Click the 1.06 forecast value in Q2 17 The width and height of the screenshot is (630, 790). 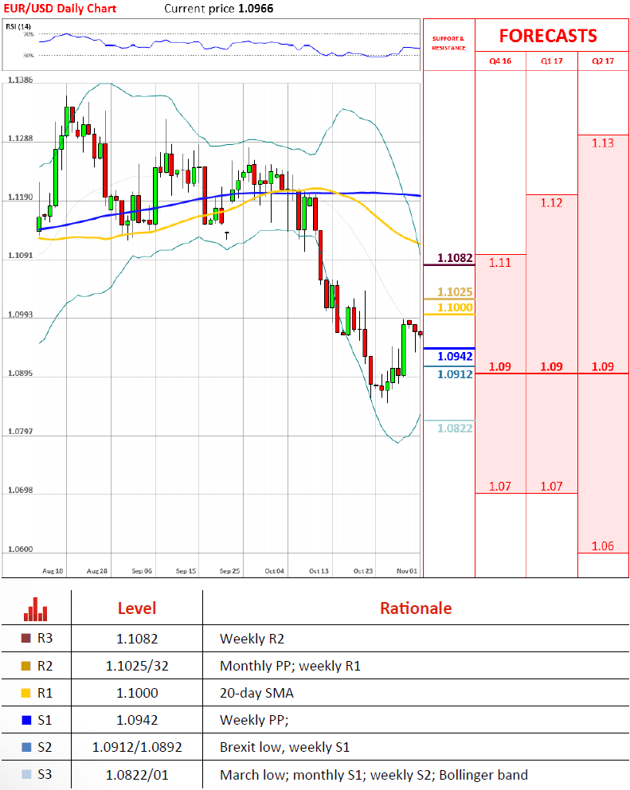point(603,546)
